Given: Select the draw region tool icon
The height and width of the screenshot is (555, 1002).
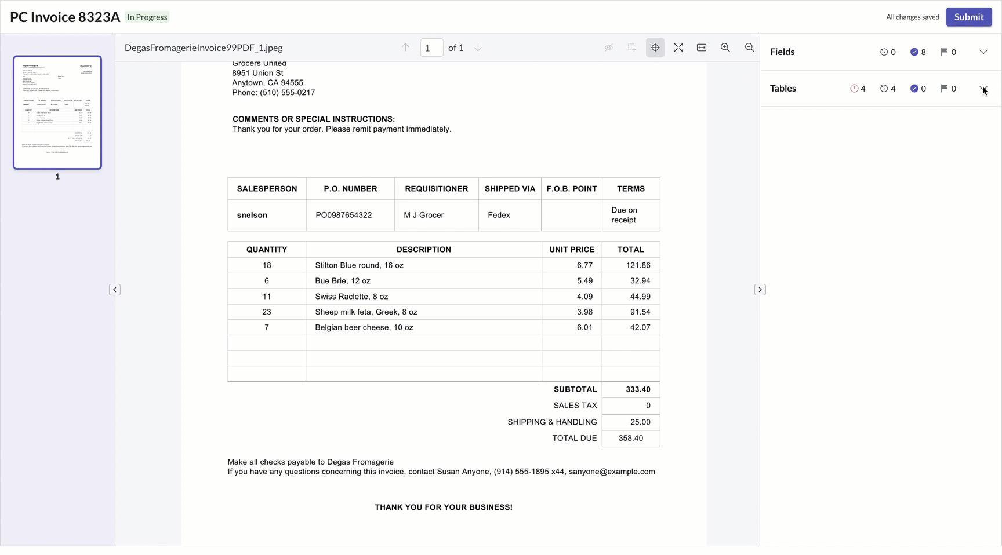Looking at the screenshot, I should tap(631, 48).
